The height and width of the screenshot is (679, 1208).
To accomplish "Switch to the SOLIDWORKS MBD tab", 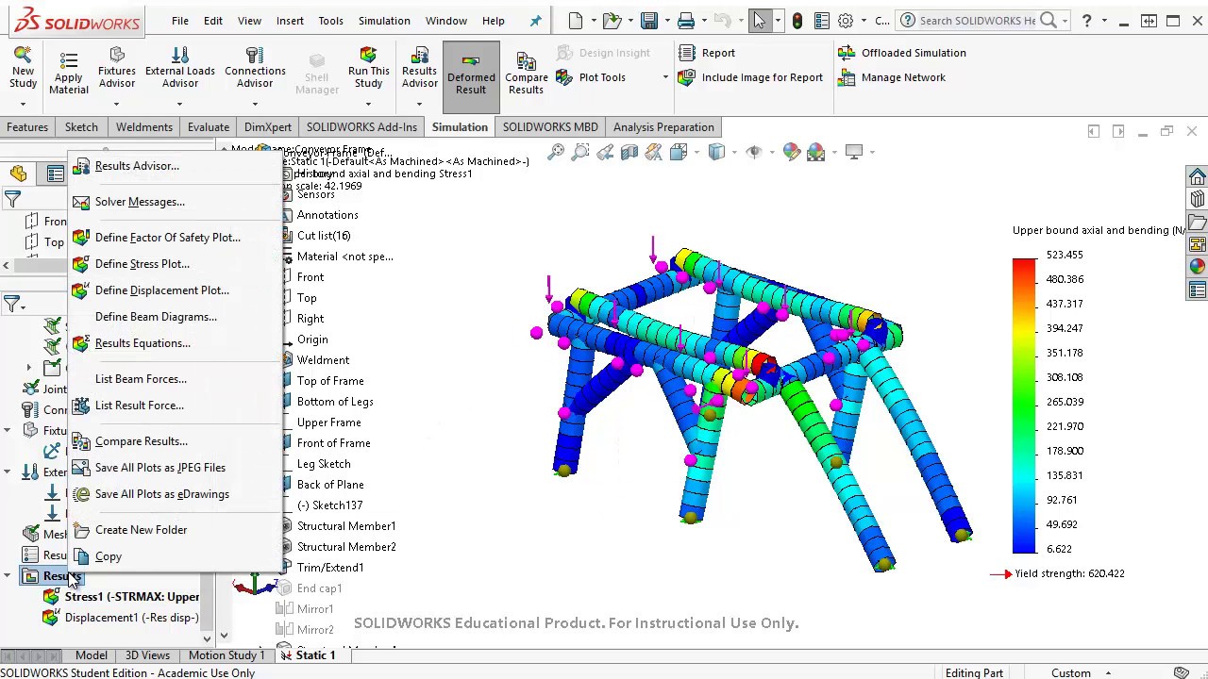I will (550, 127).
